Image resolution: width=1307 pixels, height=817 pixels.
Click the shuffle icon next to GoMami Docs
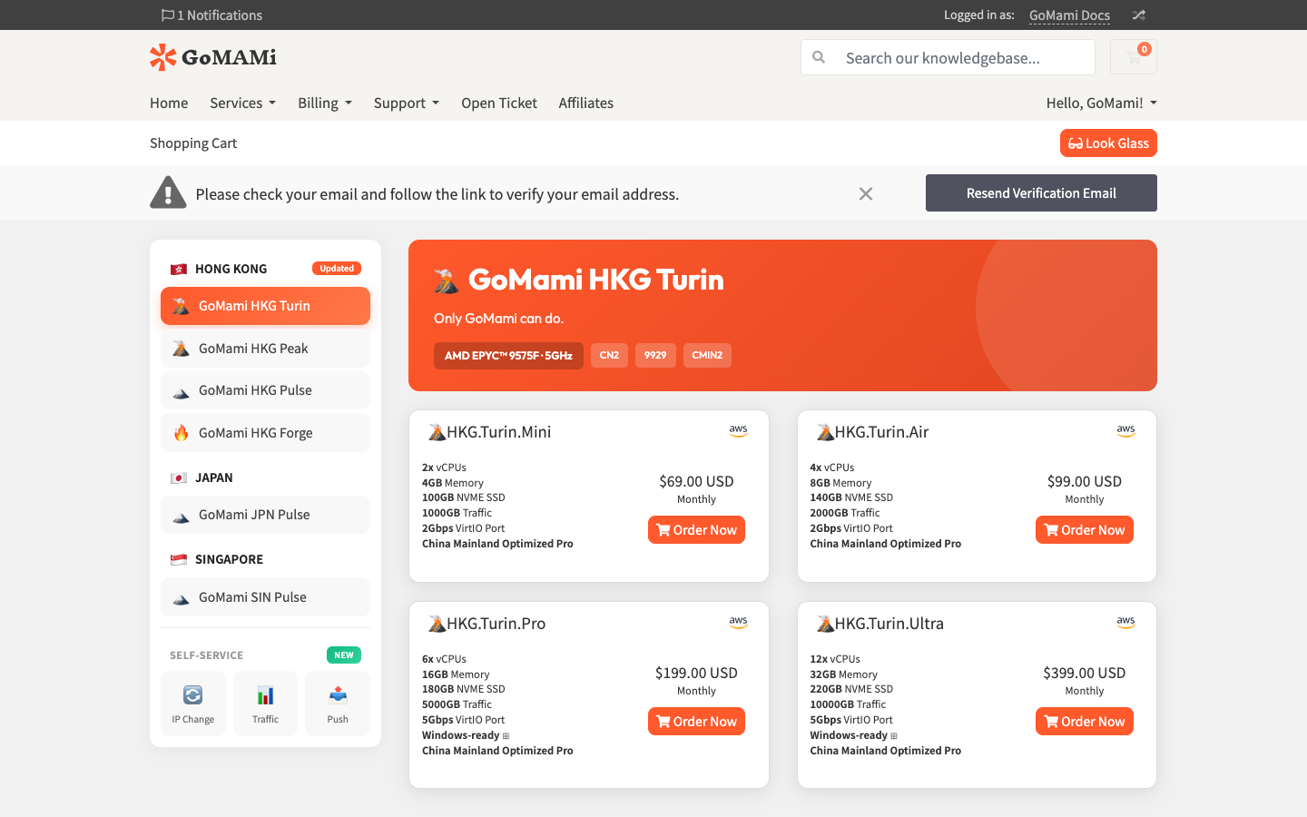point(1139,15)
